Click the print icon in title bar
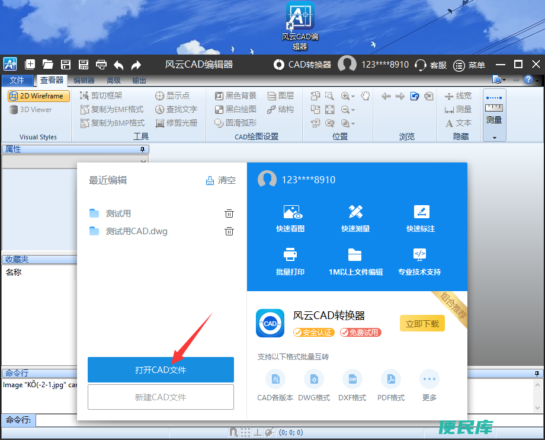 (x=101, y=65)
